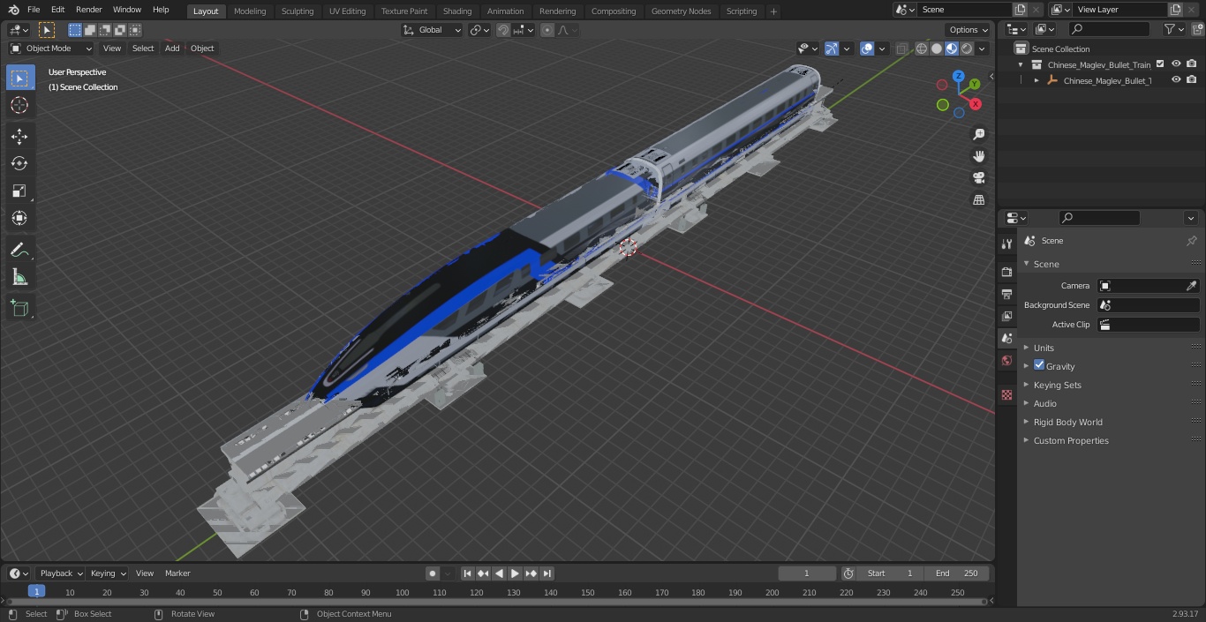Click the auto keying record button
Image resolution: width=1206 pixels, height=622 pixels.
[433, 573]
